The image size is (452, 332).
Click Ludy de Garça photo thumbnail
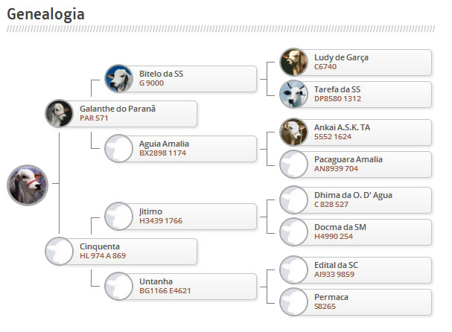(x=294, y=62)
